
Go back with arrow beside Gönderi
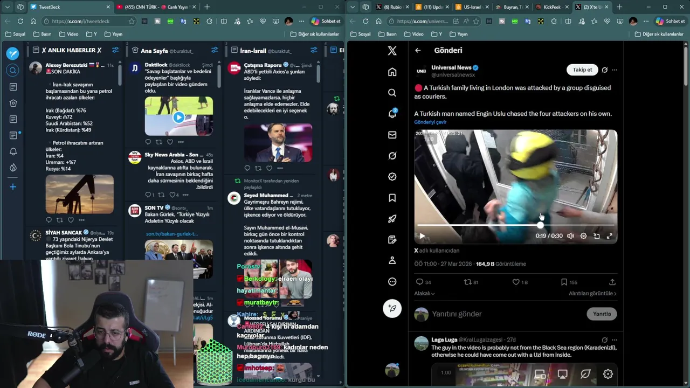418,50
